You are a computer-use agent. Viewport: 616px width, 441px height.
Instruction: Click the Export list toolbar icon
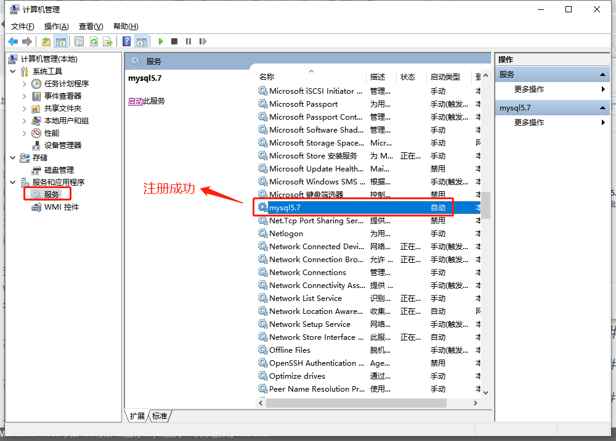click(108, 41)
